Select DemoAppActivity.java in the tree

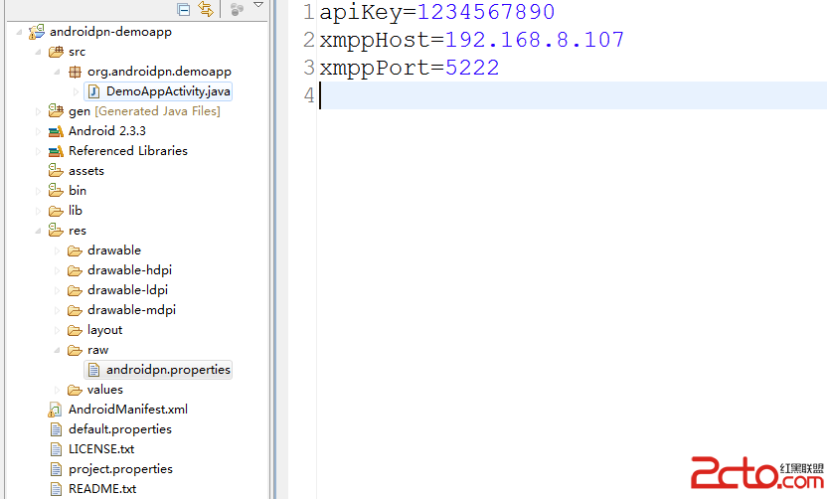coord(168,91)
